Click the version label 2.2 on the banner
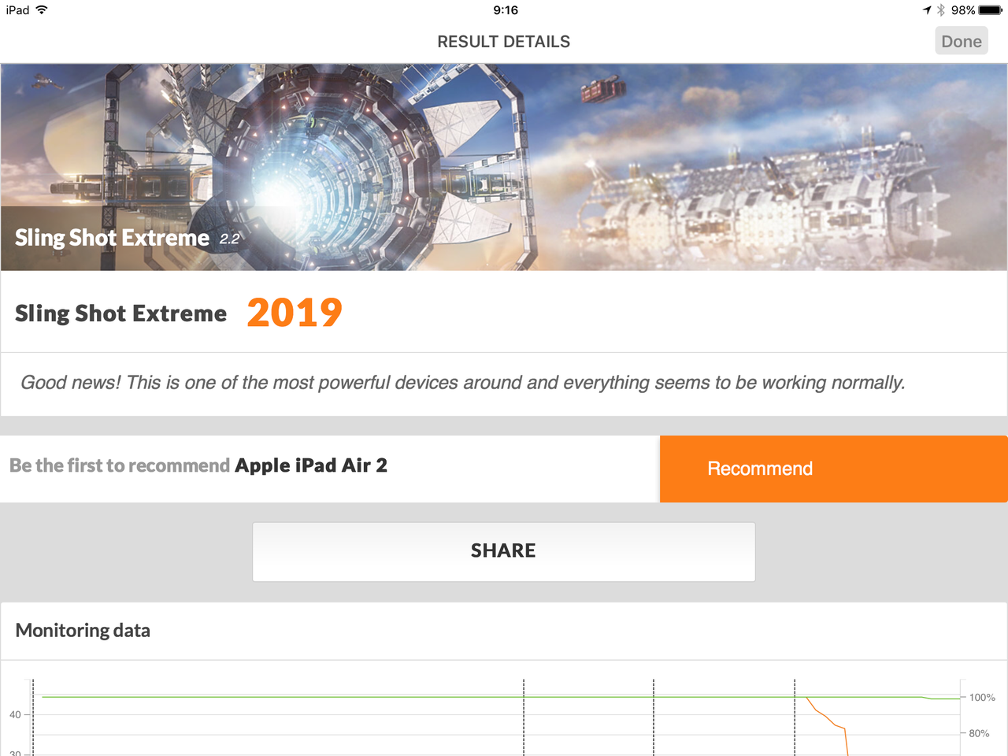Image resolution: width=1008 pixels, height=756 pixels. (228, 239)
